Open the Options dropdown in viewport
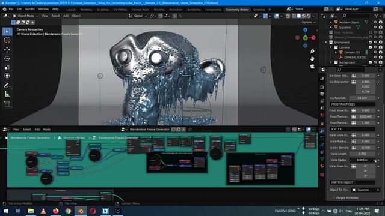The height and width of the screenshot is (216, 385). point(309,22)
